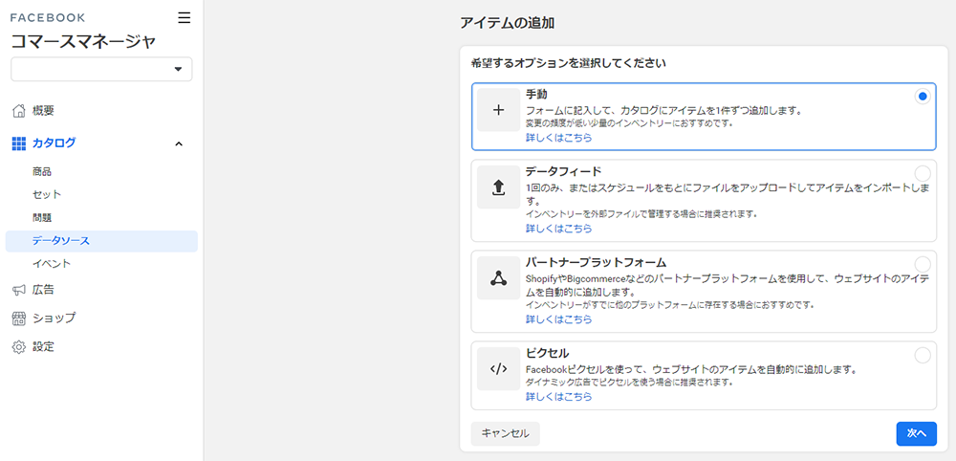Go to 問題 in catalog submenu
Screen dimensions: 956x461
click(x=42, y=218)
